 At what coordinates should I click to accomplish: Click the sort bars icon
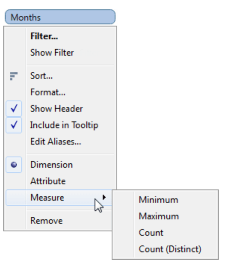point(14,76)
